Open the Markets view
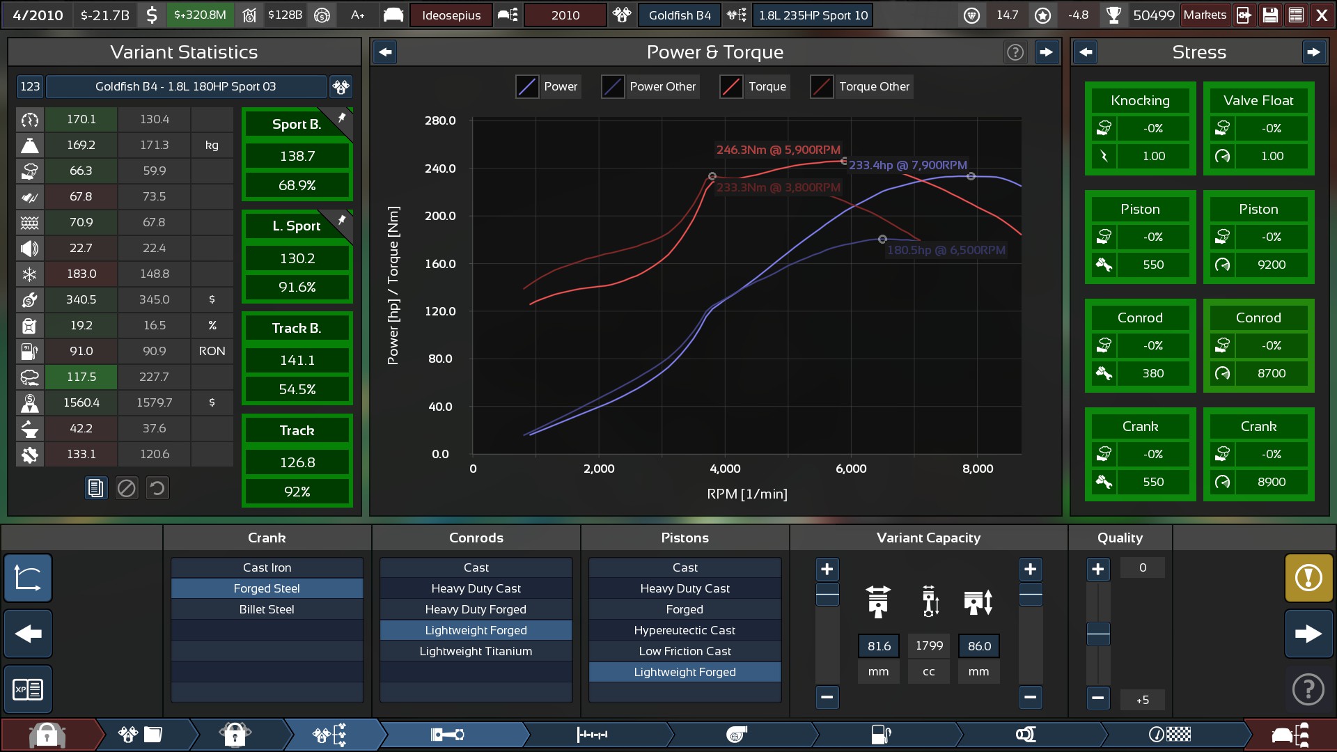This screenshot has height=752, width=1337. [1205, 15]
